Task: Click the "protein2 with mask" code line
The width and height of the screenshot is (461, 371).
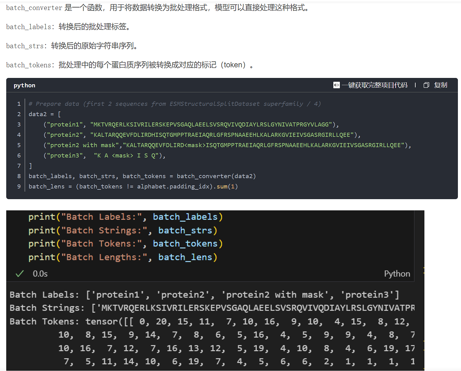Action: (x=227, y=145)
